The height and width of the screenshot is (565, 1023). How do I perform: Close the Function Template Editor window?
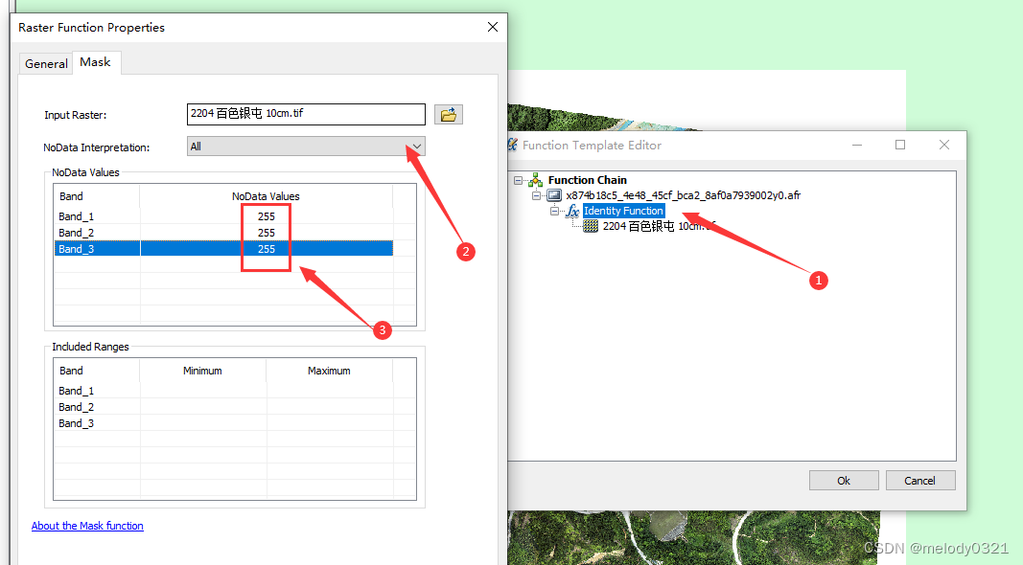(944, 145)
